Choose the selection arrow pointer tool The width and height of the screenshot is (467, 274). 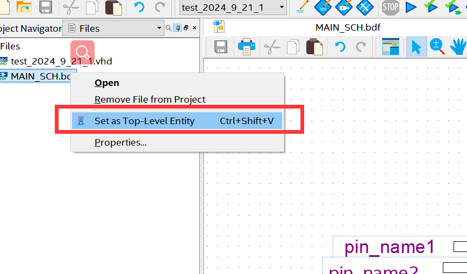[x=416, y=47]
